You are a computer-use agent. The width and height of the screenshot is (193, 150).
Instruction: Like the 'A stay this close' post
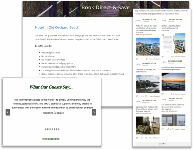pos(147,59)
